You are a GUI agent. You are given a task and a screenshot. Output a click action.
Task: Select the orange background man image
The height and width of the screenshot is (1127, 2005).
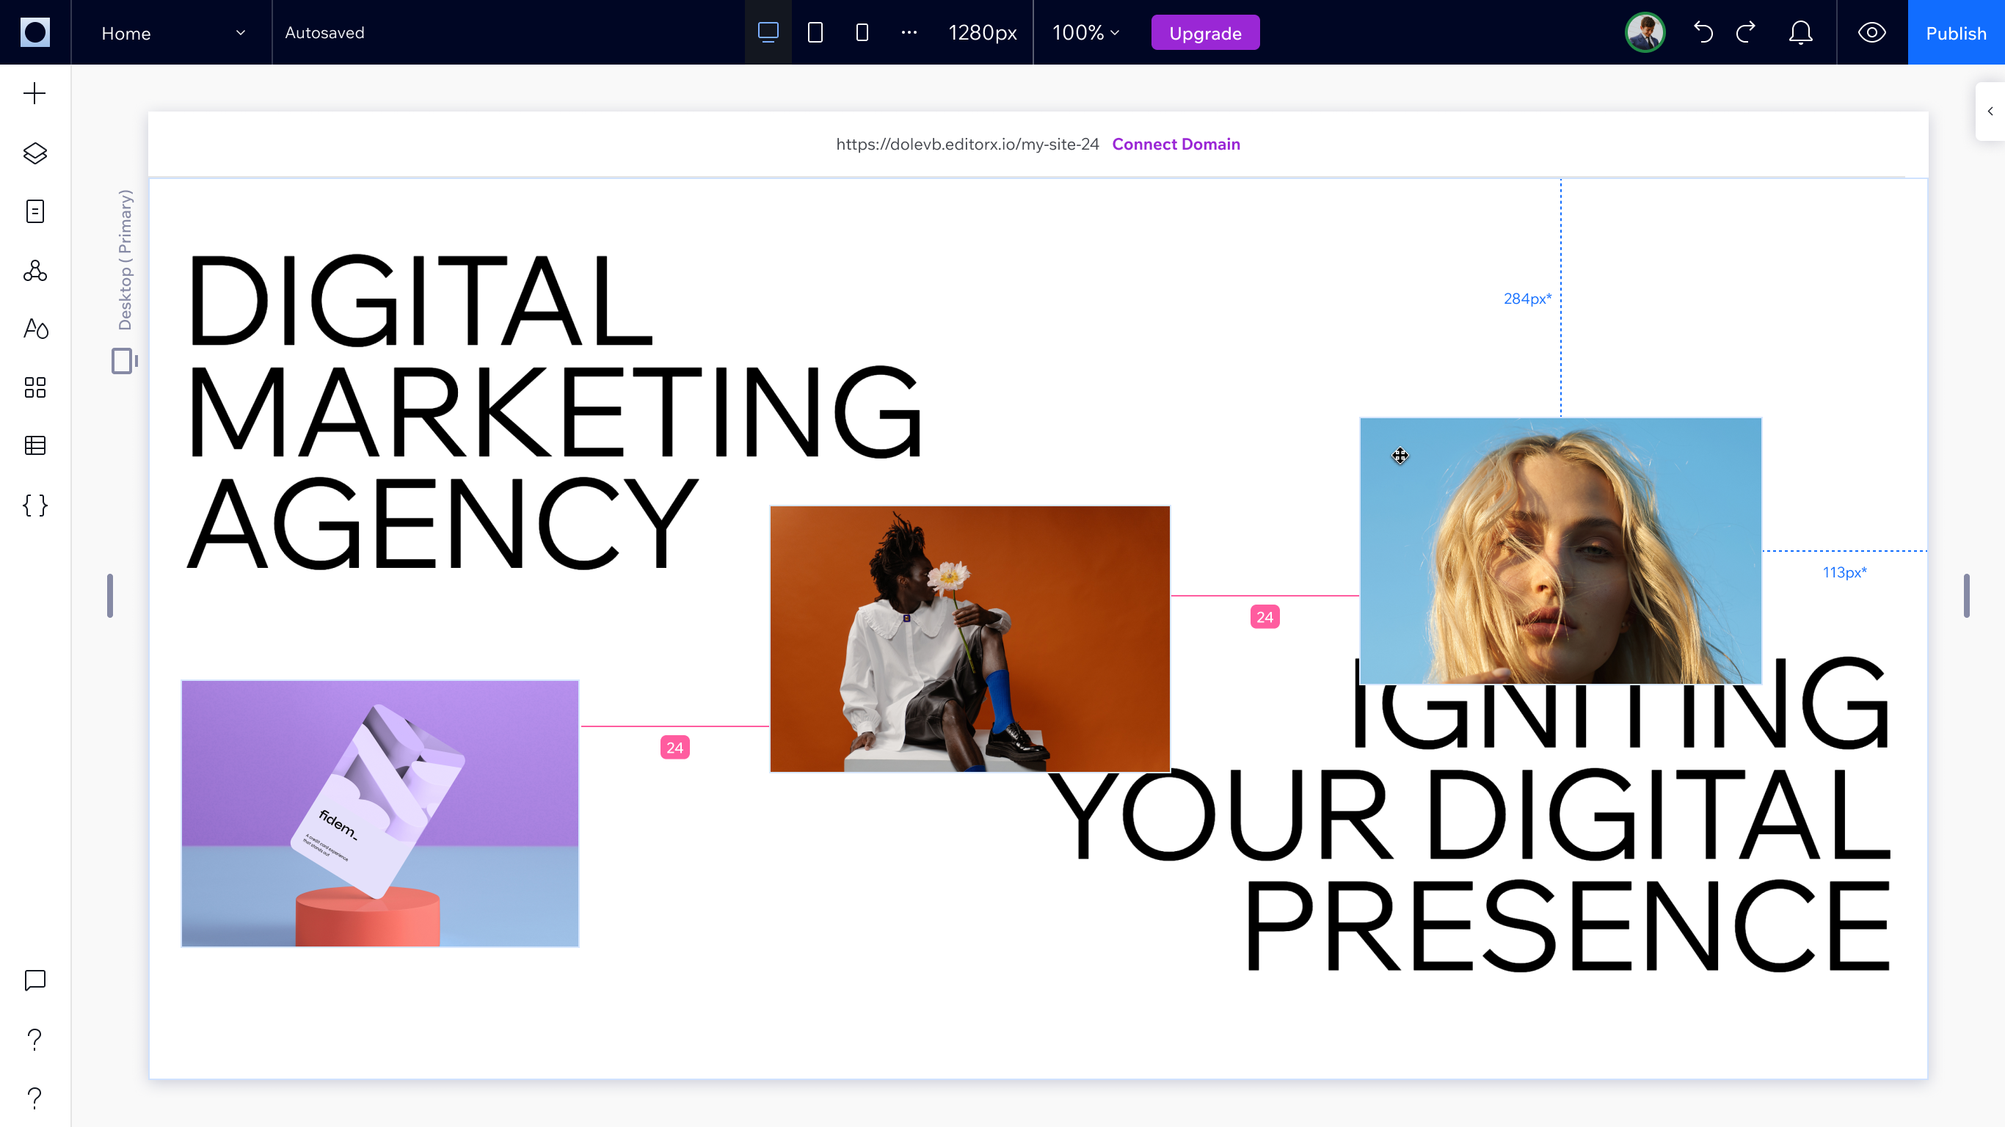pos(969,638)
